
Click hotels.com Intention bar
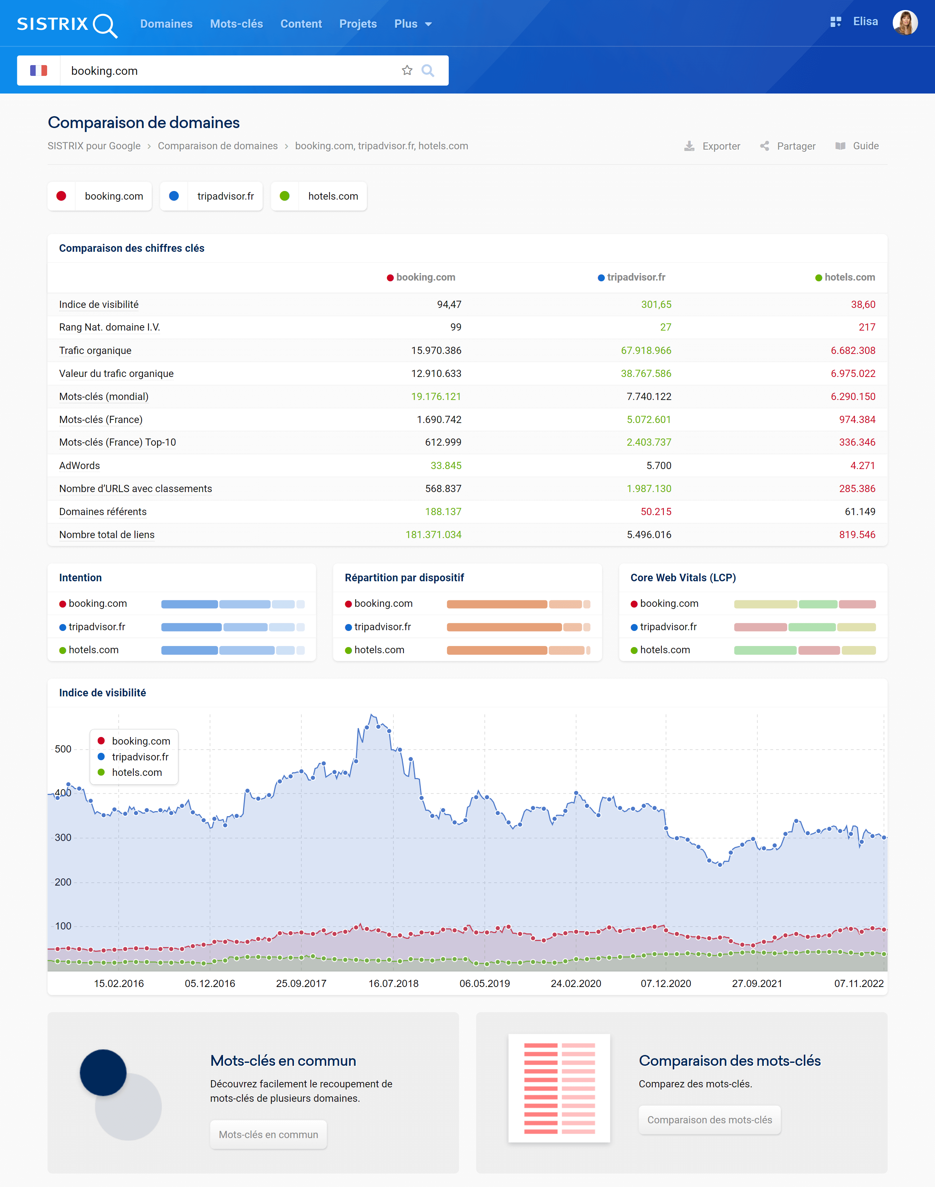(233, 650)
